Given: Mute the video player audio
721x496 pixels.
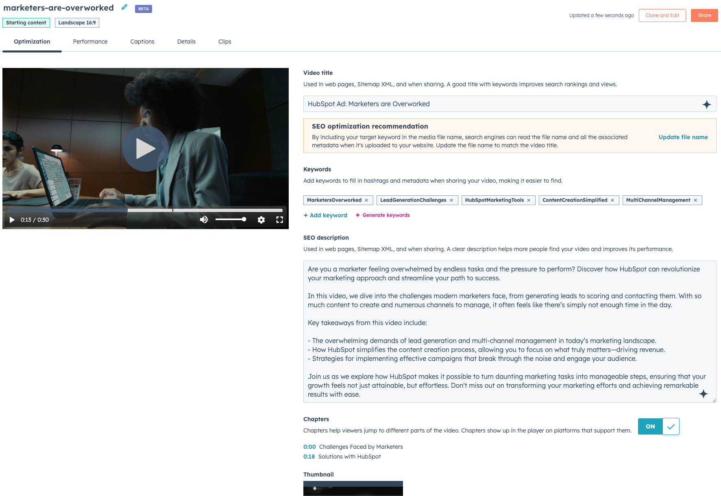Looking at the screenshot, I should point(204,219).
